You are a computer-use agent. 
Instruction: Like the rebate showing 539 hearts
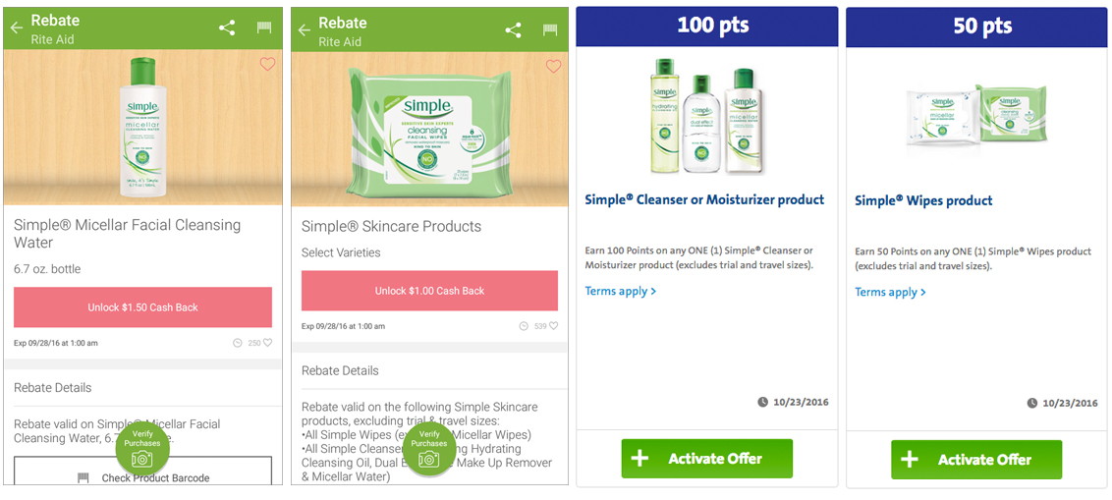point(554,326)
